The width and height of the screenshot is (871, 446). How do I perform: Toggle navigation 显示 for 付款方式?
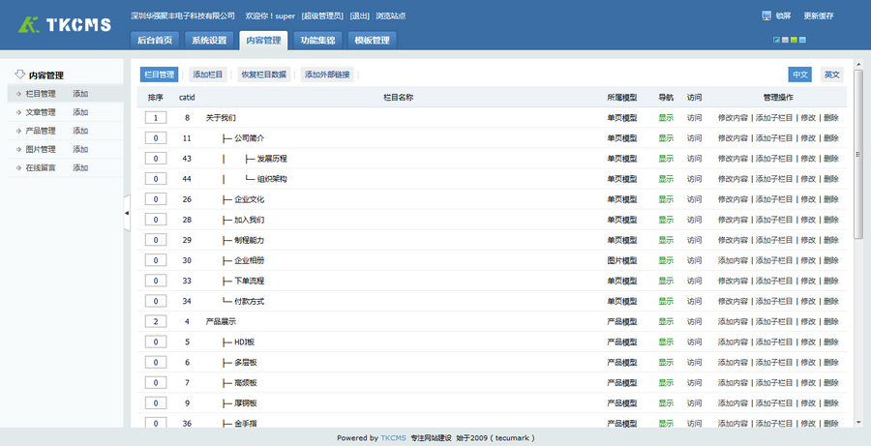pos(666,302)
